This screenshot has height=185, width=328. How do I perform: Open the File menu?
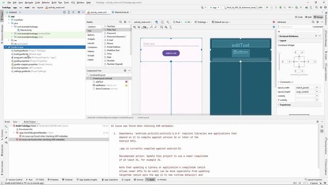[x=9, y=3]
